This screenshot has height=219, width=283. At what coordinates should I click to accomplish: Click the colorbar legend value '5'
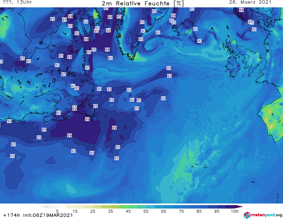coord(57,211)
